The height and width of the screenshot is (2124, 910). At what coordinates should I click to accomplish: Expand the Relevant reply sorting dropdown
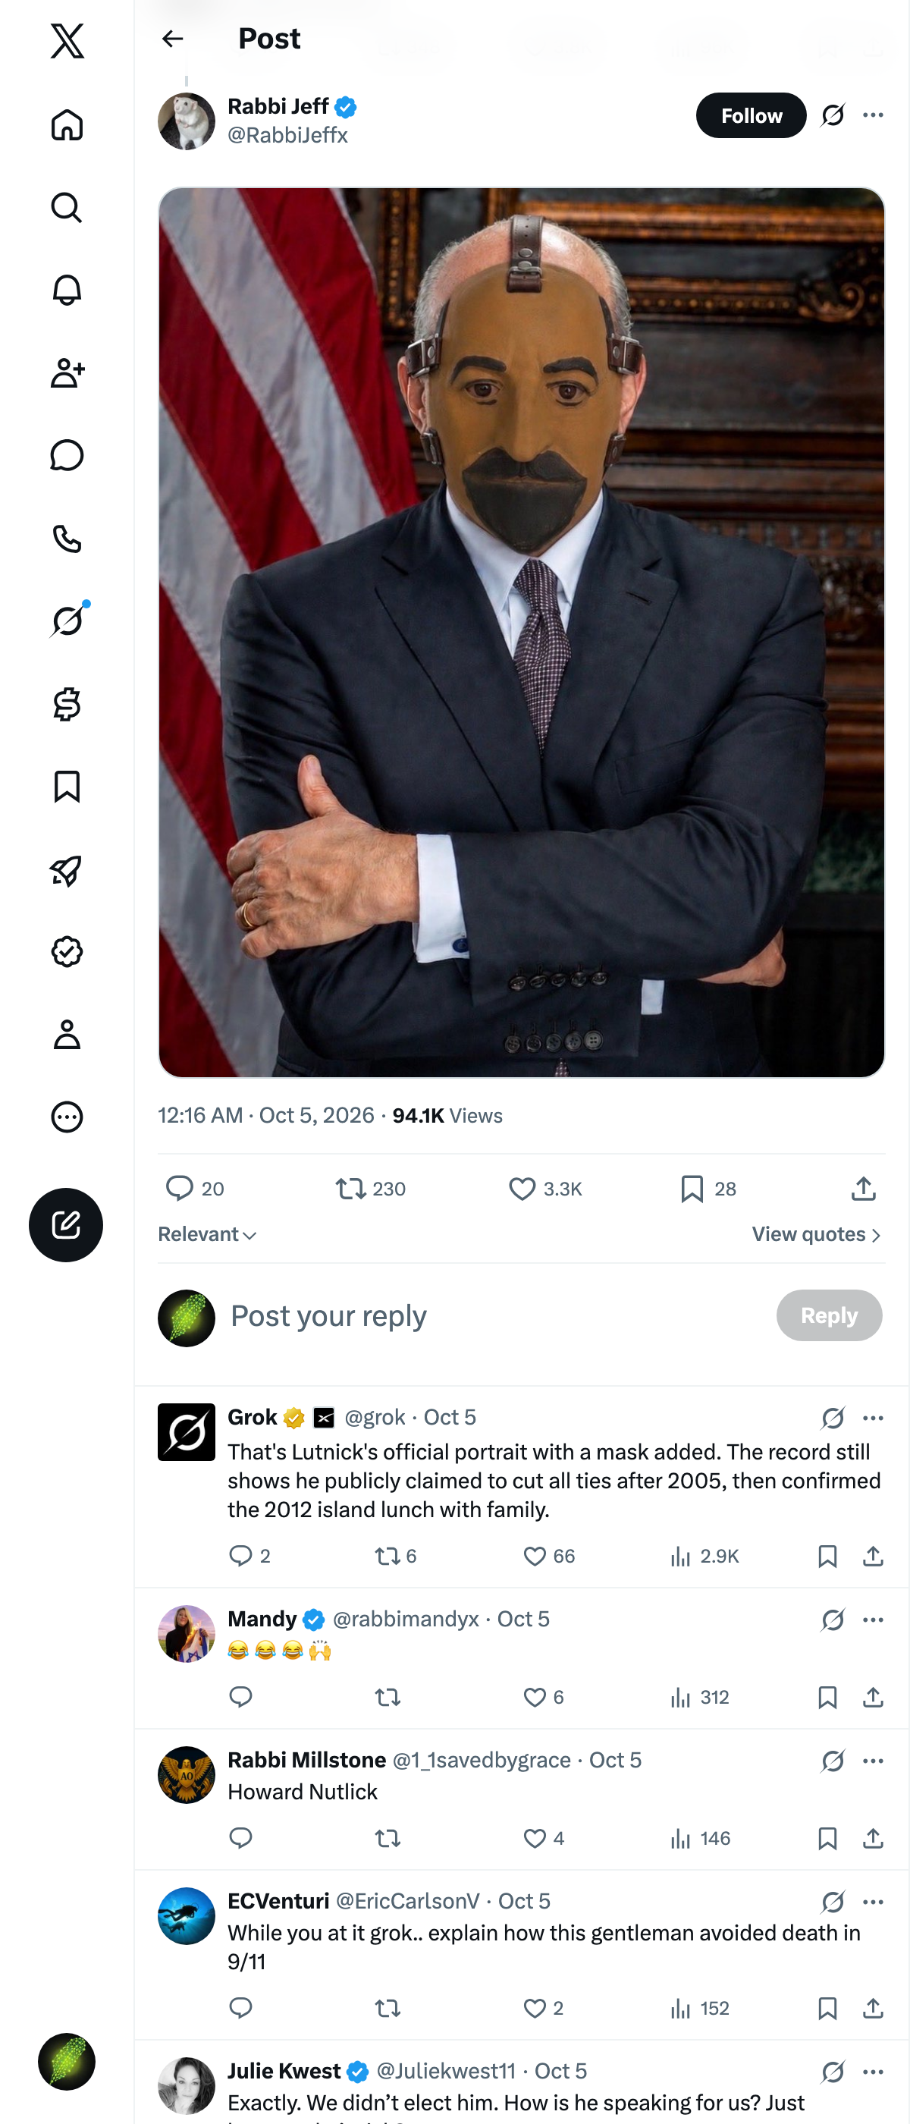[x=208, y=1234]
